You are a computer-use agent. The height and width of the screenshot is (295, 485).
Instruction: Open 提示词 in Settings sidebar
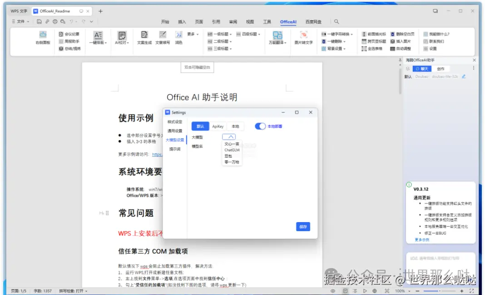175,149
